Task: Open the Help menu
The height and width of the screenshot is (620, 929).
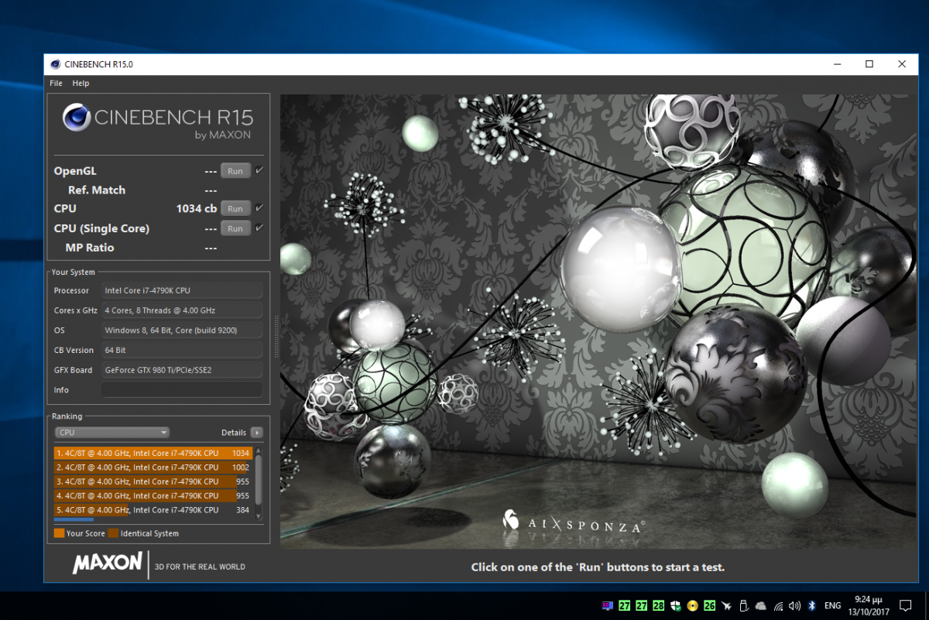Action: pos(81,83)
